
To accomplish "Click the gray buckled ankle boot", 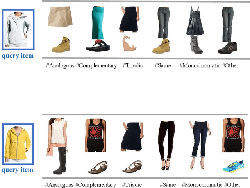I will click(196, 45).
